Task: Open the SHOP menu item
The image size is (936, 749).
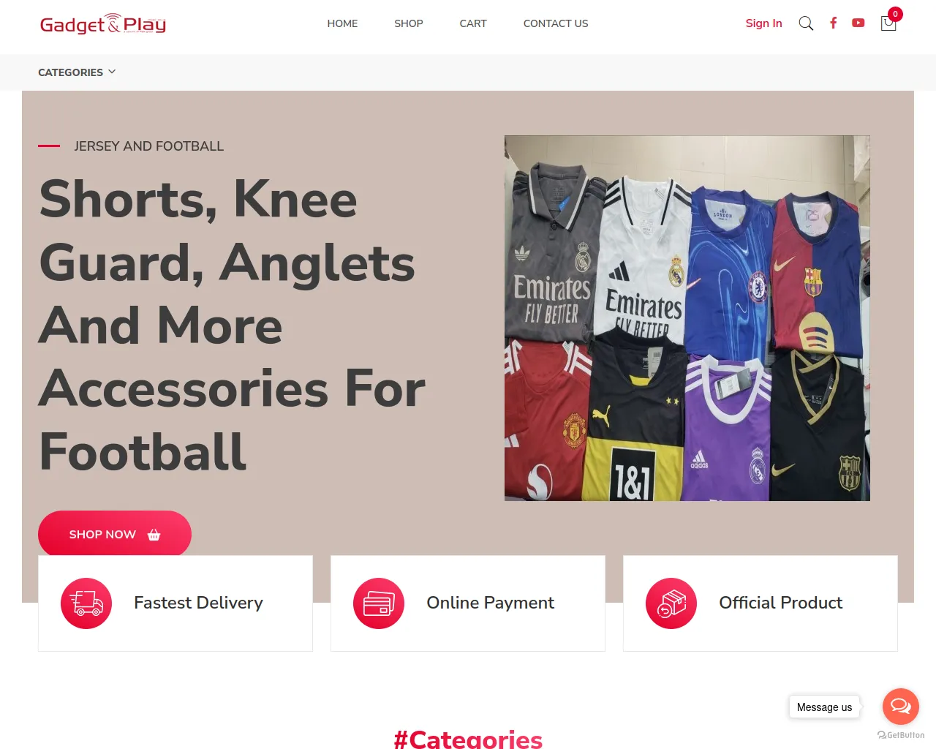Action: tap(409, 23)
